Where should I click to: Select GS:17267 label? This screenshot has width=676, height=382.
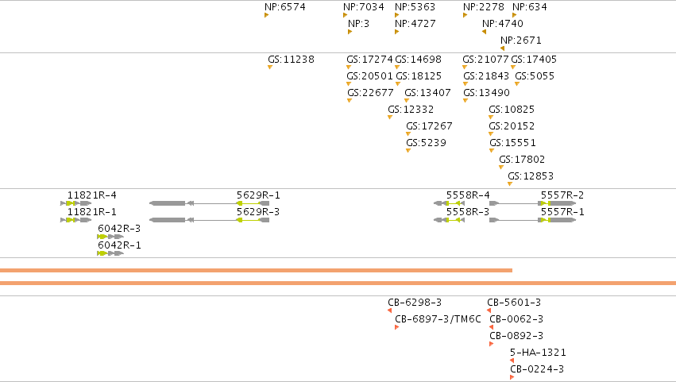430,127
